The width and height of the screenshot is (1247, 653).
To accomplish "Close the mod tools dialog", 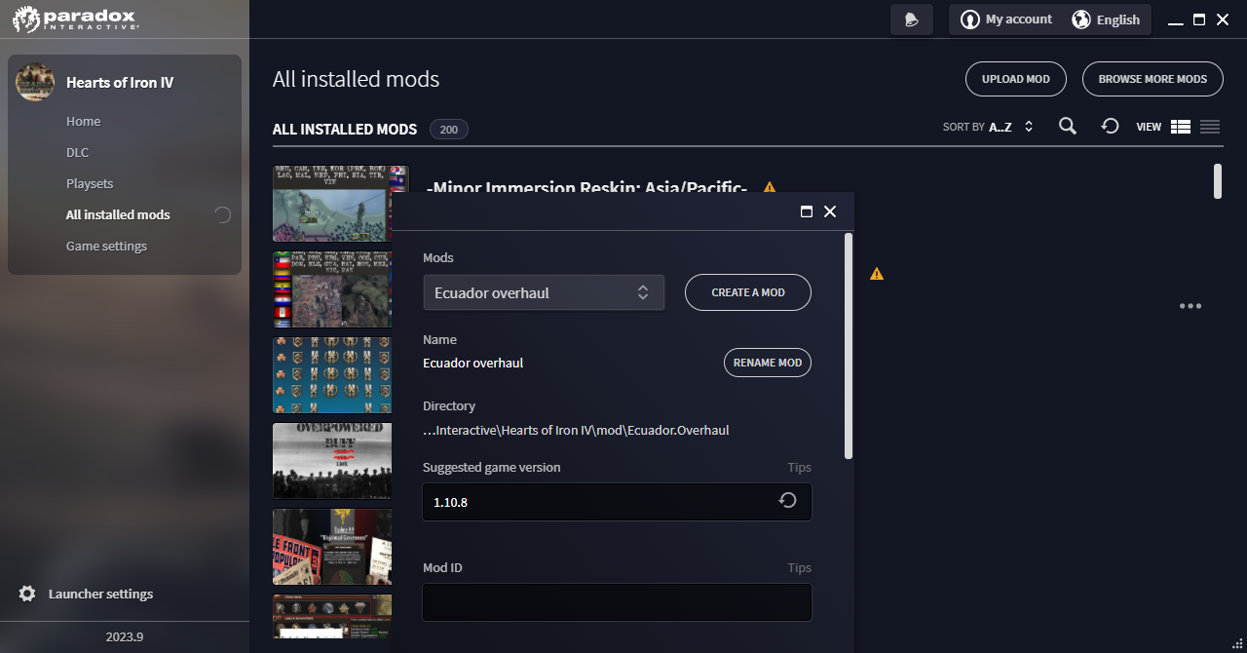I will [830, 211].
